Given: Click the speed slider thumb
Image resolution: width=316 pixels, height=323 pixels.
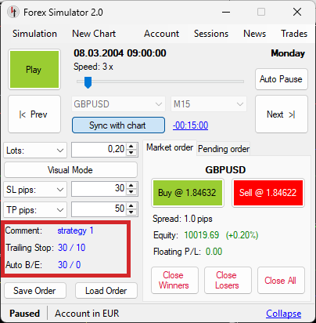Looking at the screenshot, I should tap(88, 82).
